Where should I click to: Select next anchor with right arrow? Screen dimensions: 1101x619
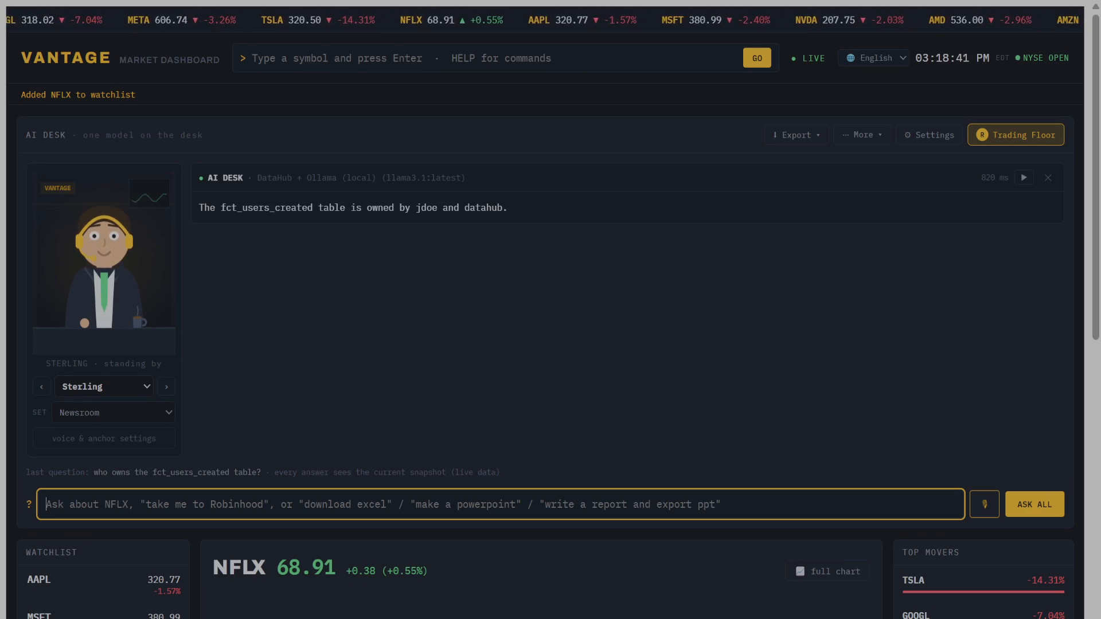[x=166, y=387]
